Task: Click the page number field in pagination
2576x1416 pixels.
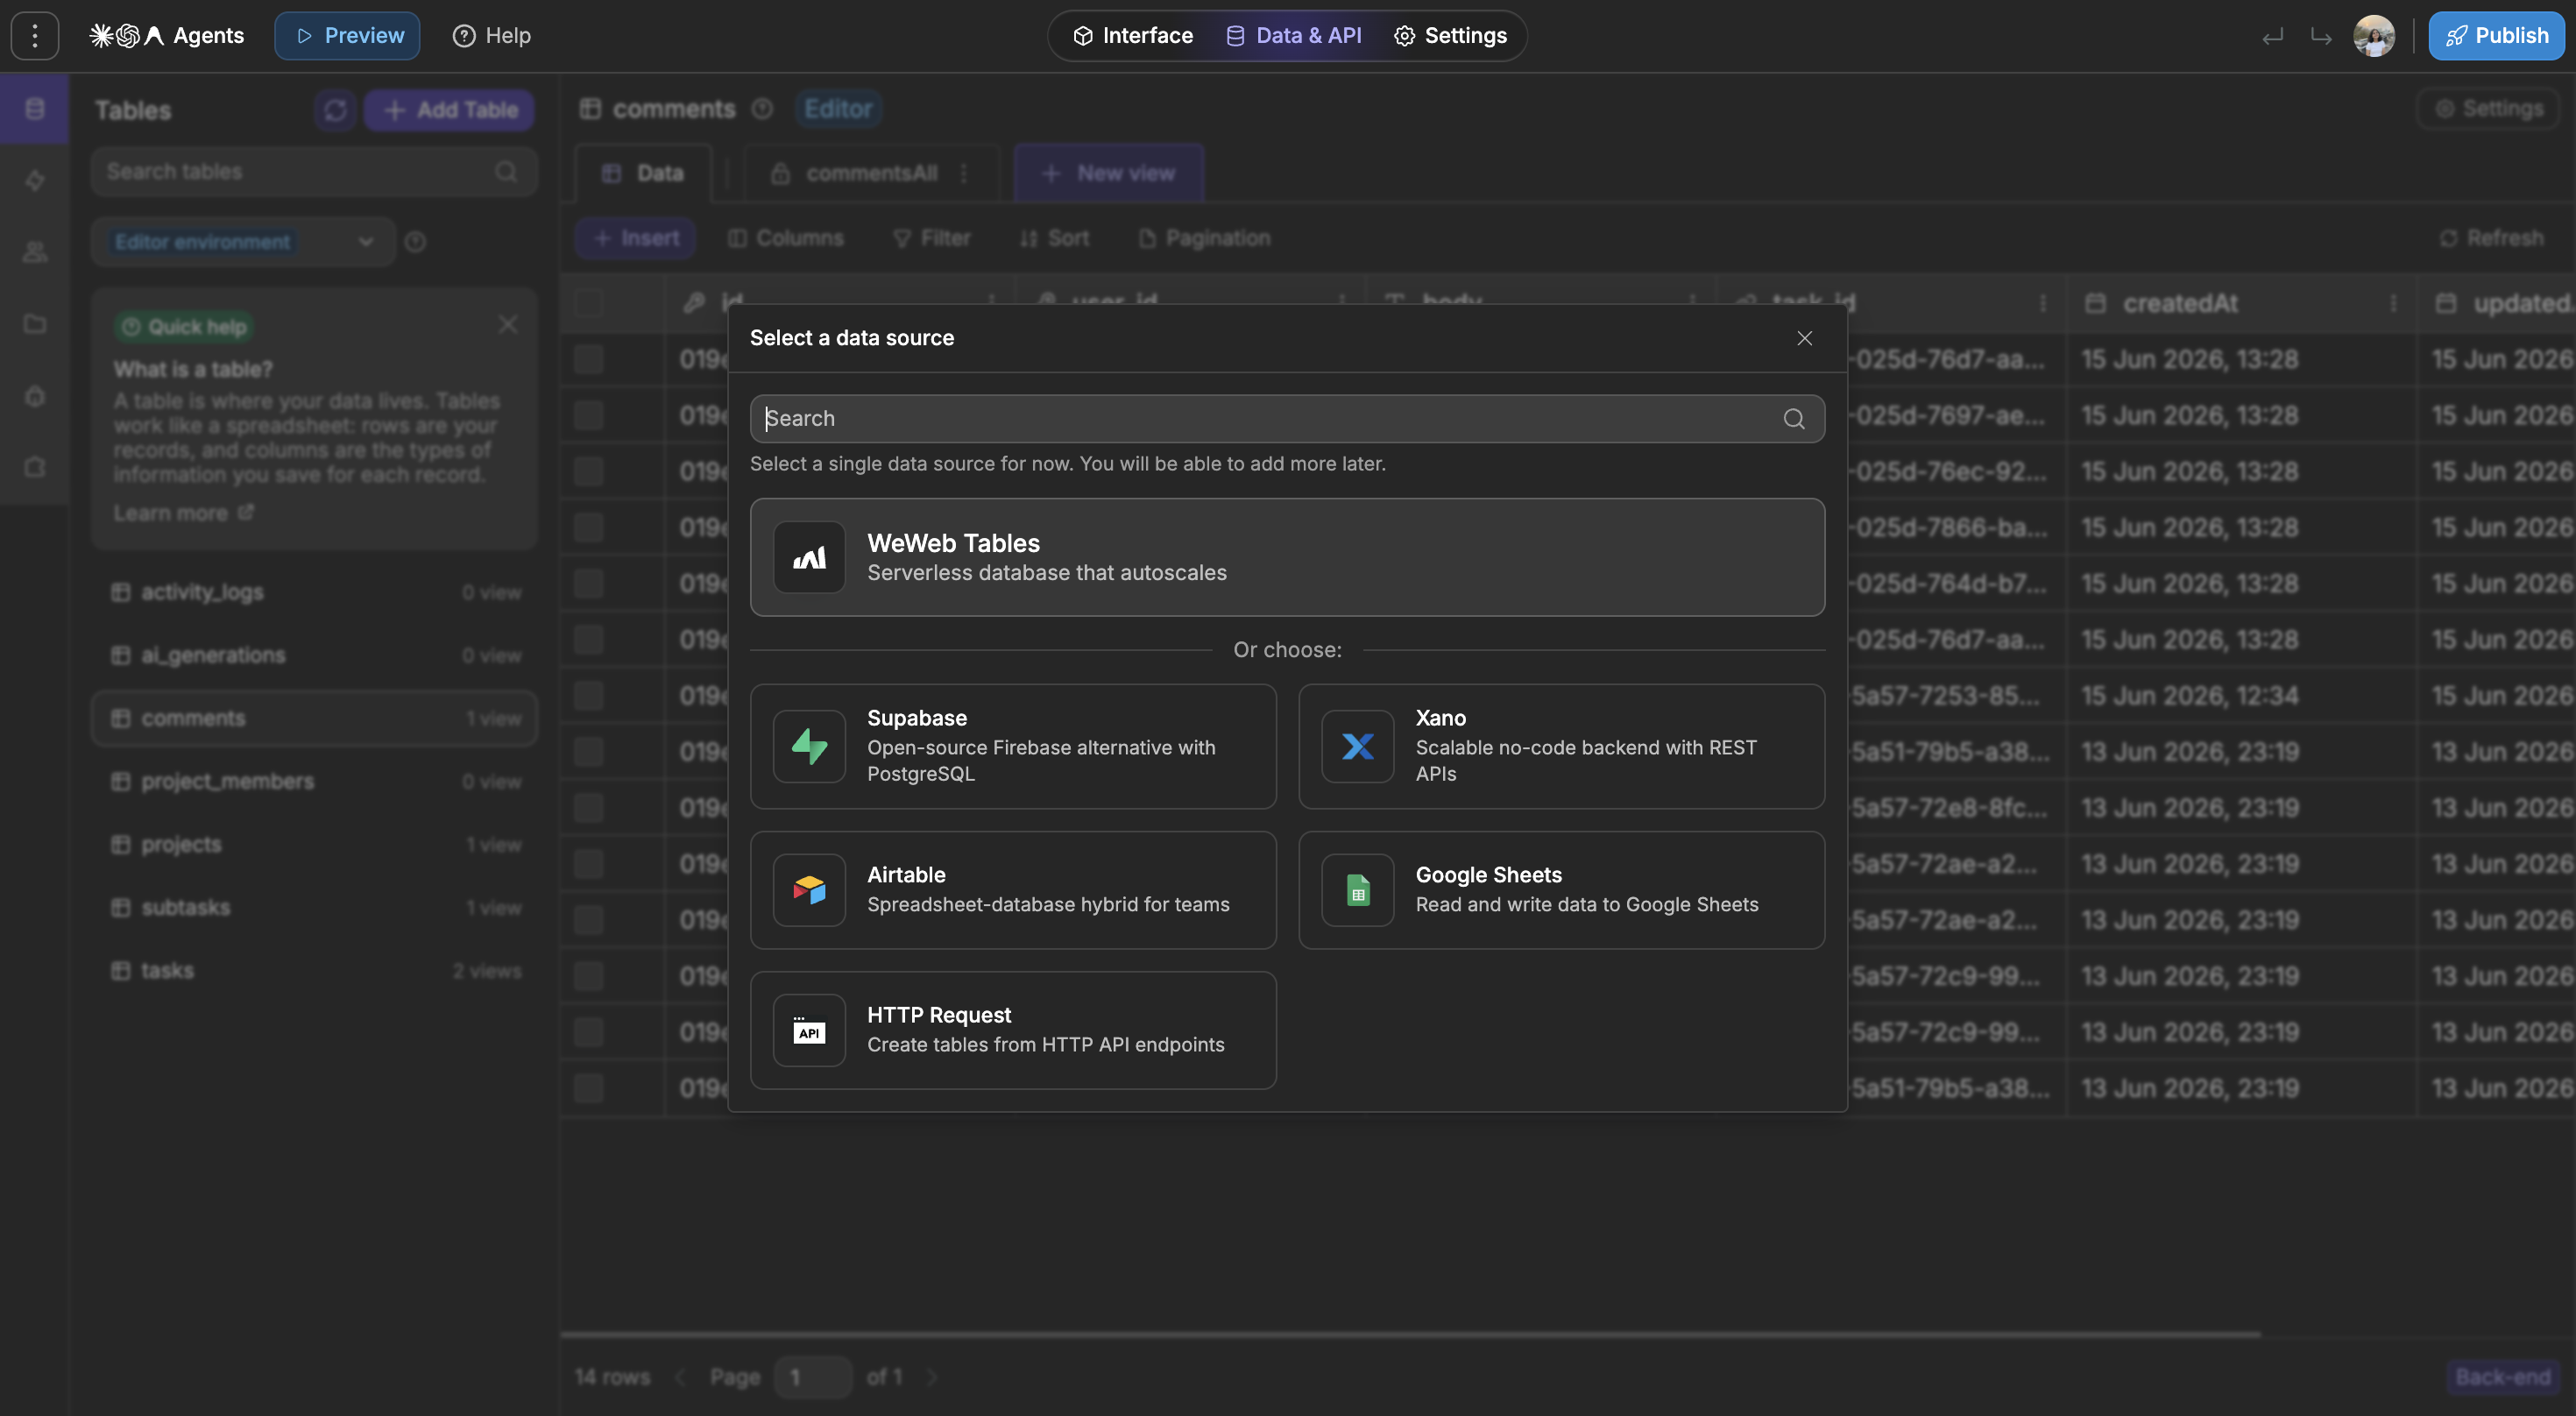Action: pyautogui.click(x=813, y=1377)
